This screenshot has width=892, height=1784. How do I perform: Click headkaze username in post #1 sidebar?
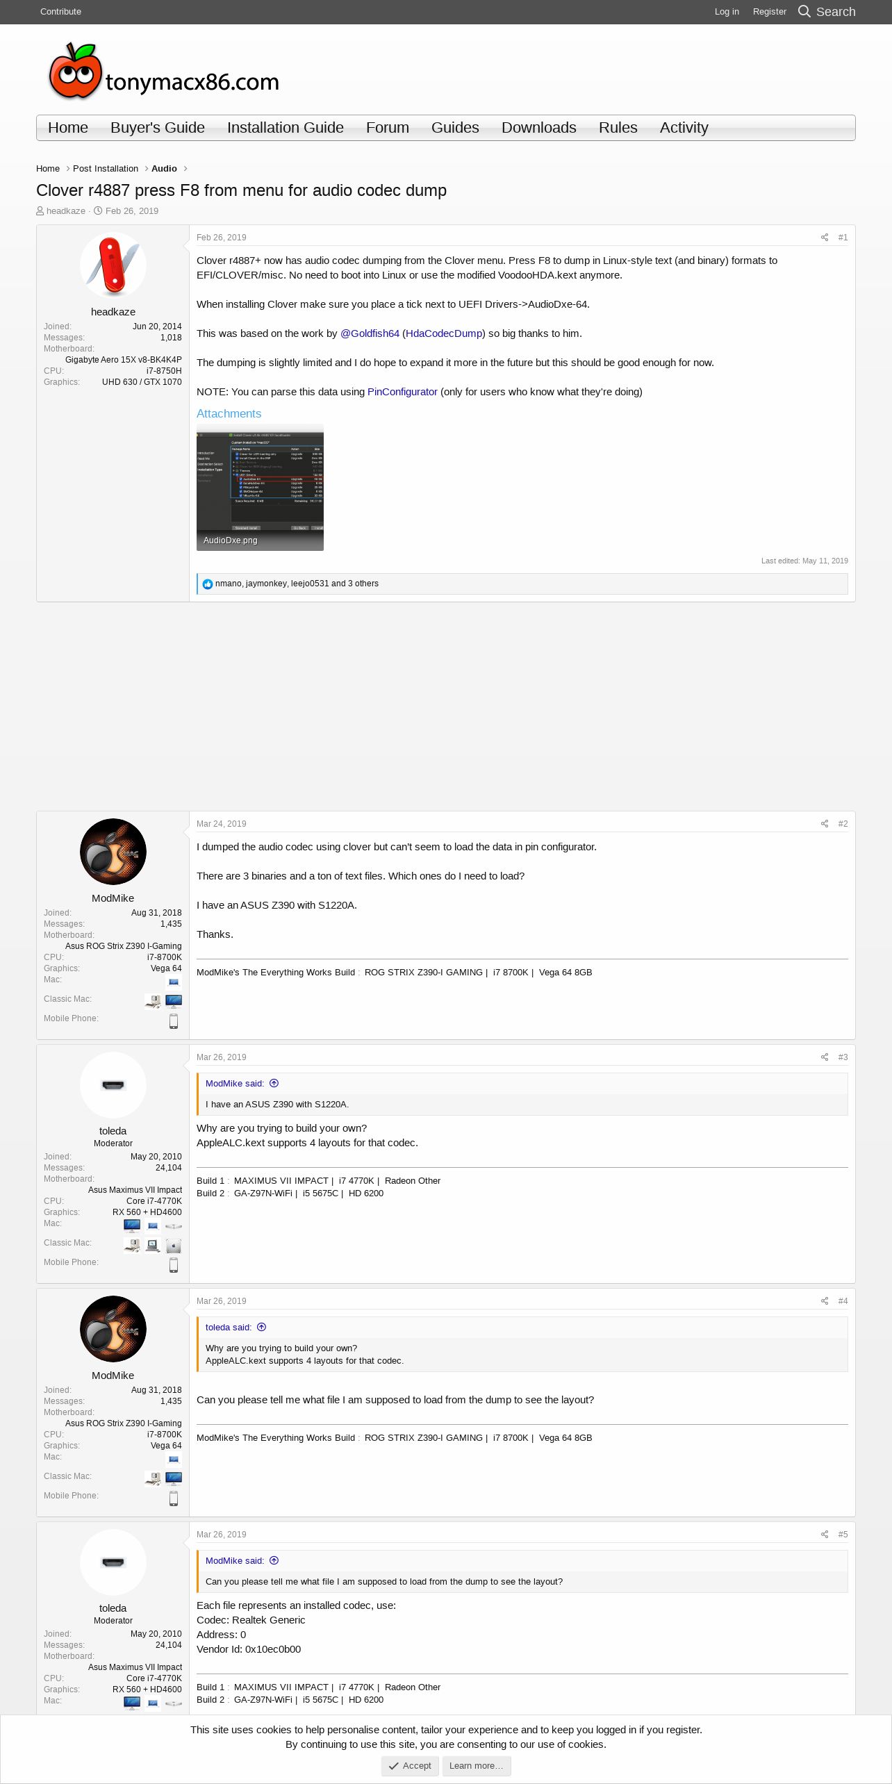[113, 312]
